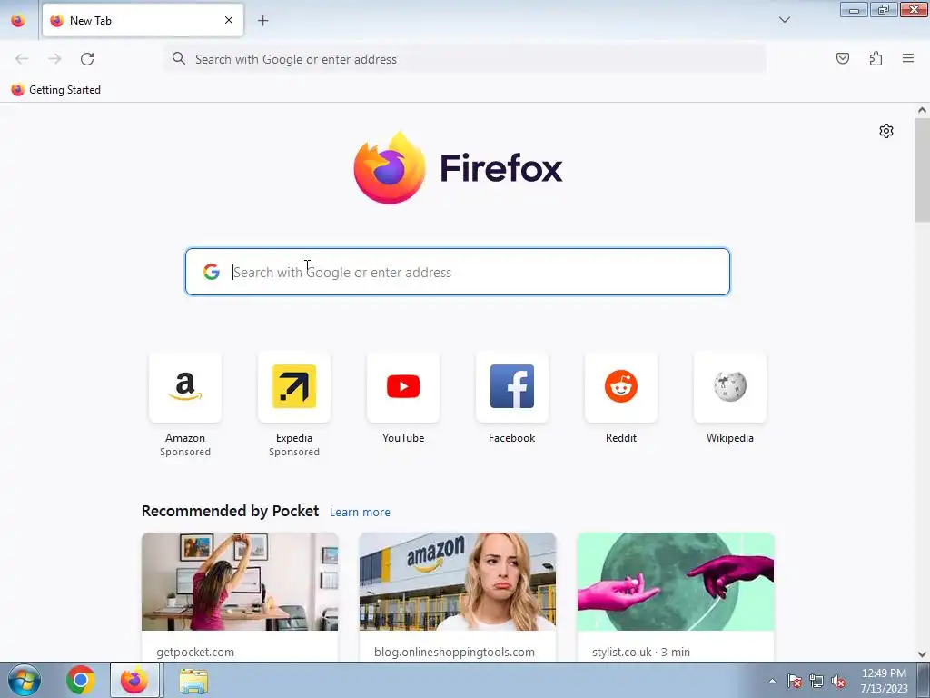Open Action Center flag icon
This screenshot has width=930, height=698.
795,681
